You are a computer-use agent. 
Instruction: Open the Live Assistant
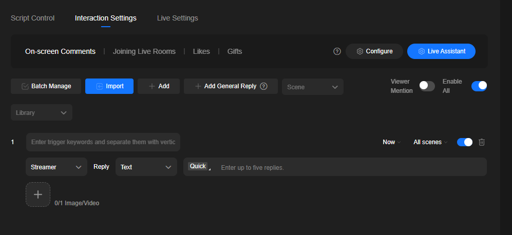click(441, 51)
